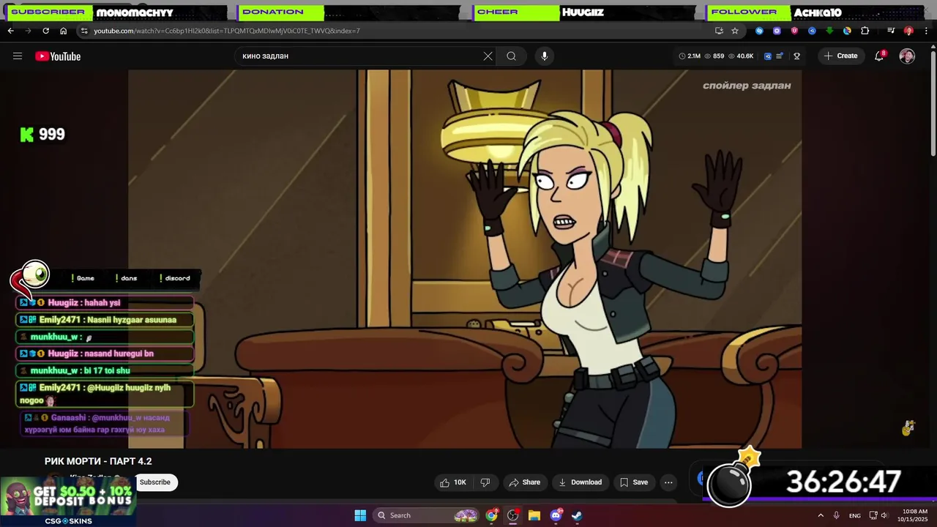This screenshot has height=527, width=937.
Task: Dislike the video
Action: tap(485, 482)
